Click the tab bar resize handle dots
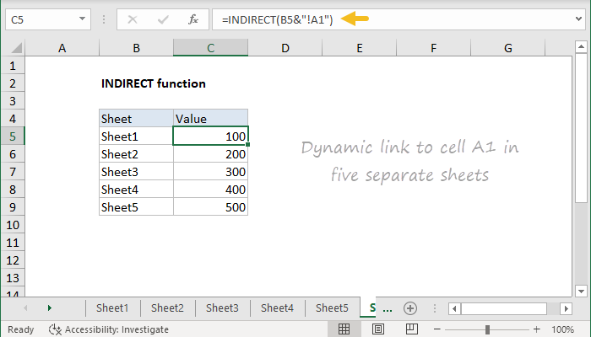 pos(435,308)
